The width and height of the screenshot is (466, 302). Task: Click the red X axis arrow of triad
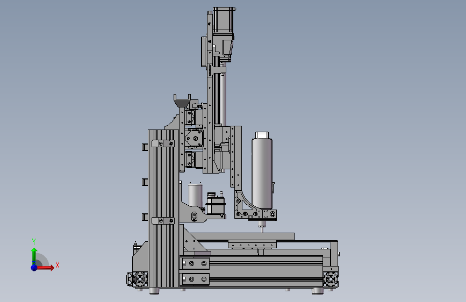click(x=45, y=268)
